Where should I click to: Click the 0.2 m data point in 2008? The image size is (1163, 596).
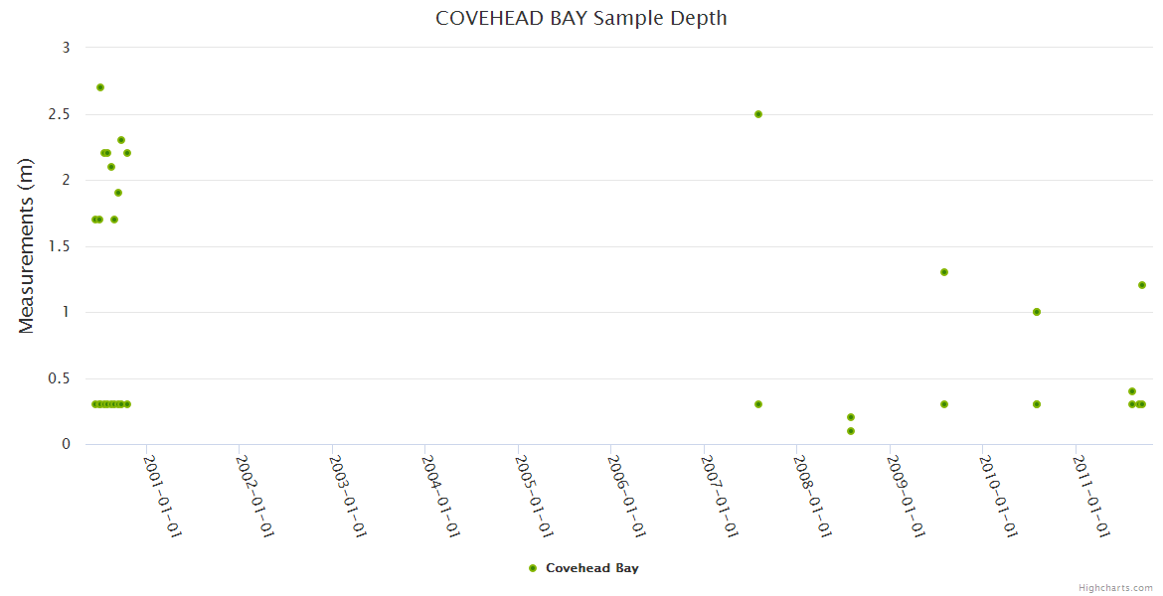[x=851, y=417]
